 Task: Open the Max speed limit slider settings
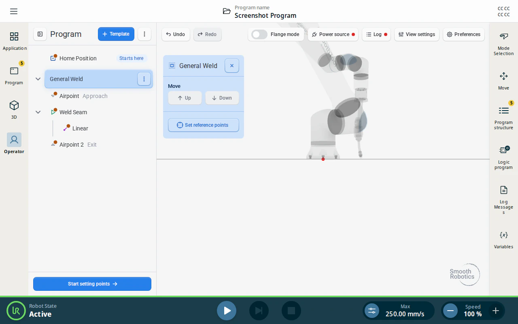point(372,311)
